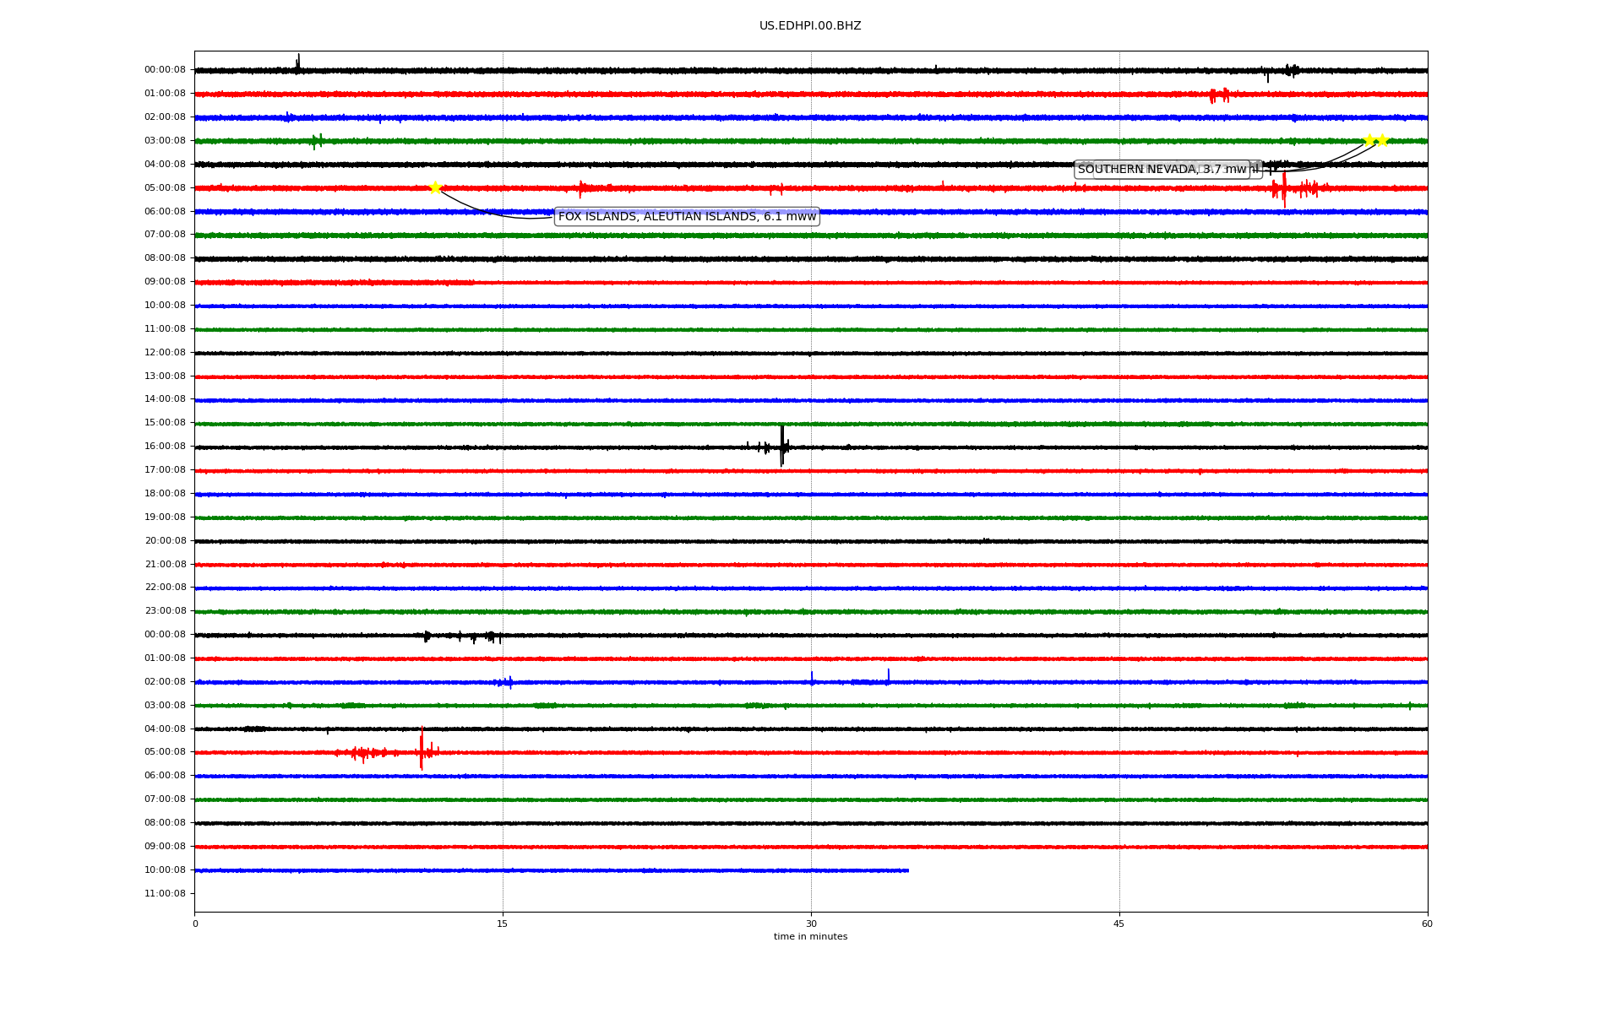This screenshot has height=1013, width=1622.
Task: Select the SOUTHERN NEVADA 3.7 mw annotation label
Action: point(1162,170)
